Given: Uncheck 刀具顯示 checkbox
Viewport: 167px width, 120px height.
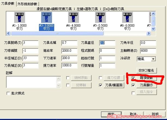Looking at the screenshot, I should tap(133, 85).
